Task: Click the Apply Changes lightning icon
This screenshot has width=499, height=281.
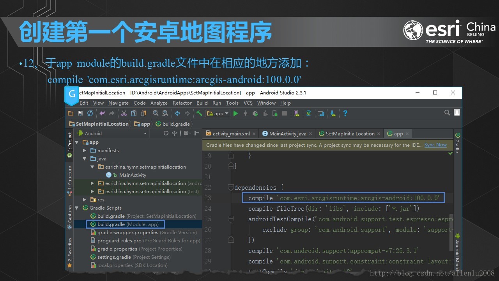Action: (245, 114)
